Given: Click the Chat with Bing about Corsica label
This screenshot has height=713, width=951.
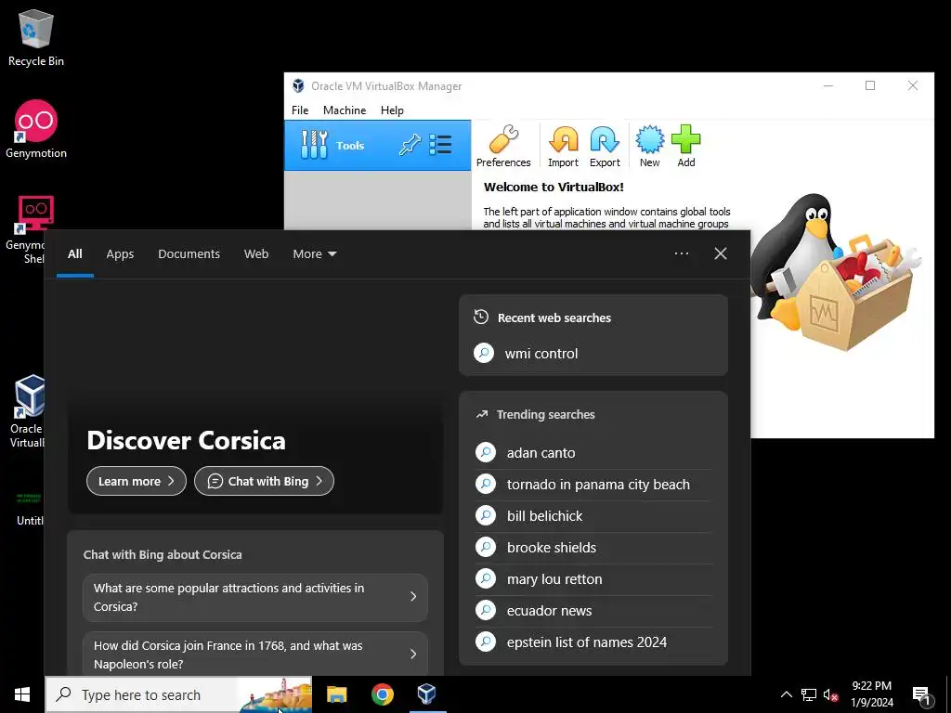Looking at the screenshot, I should point(163,554).
